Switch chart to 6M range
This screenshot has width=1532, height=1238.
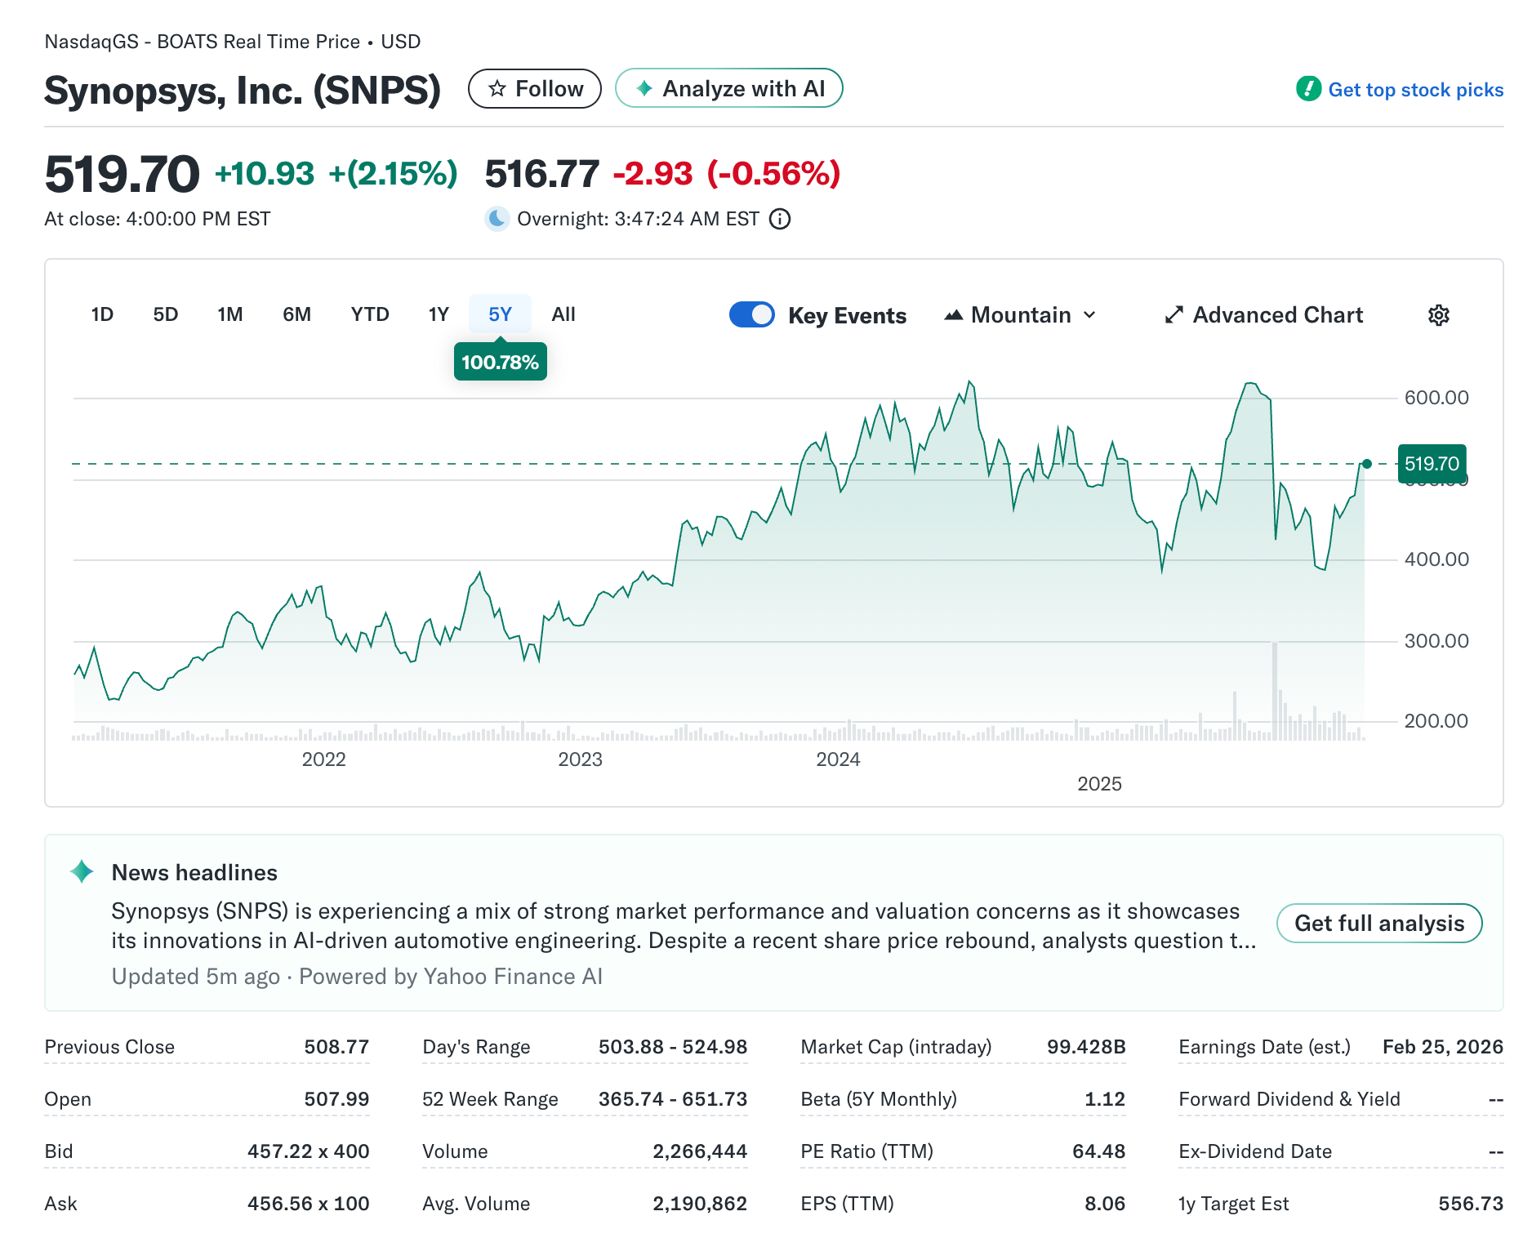click(297, 314)
